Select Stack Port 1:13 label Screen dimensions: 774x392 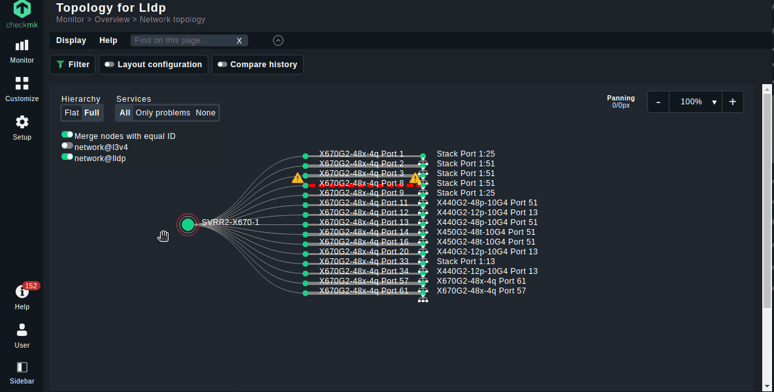coord(466,262)
